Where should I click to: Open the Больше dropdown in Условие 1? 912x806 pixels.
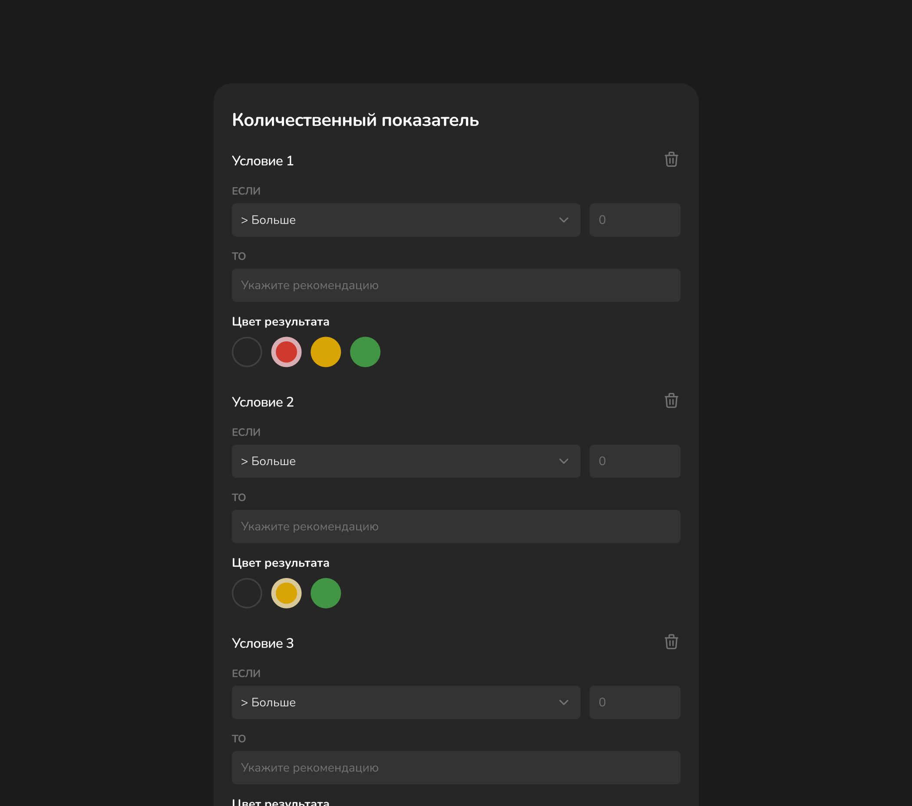(x=405, y=220)
